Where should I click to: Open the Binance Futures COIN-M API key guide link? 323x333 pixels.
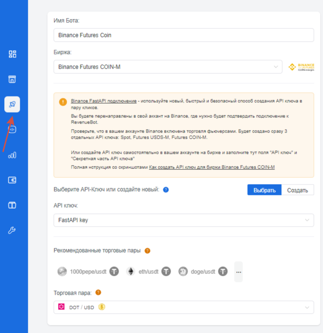212,167
